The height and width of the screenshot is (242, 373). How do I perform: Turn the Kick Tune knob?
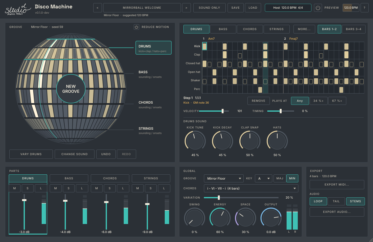(x=195, y=141)
